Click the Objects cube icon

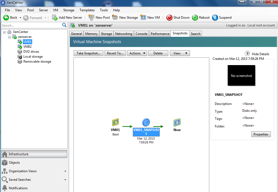[5, 163]
